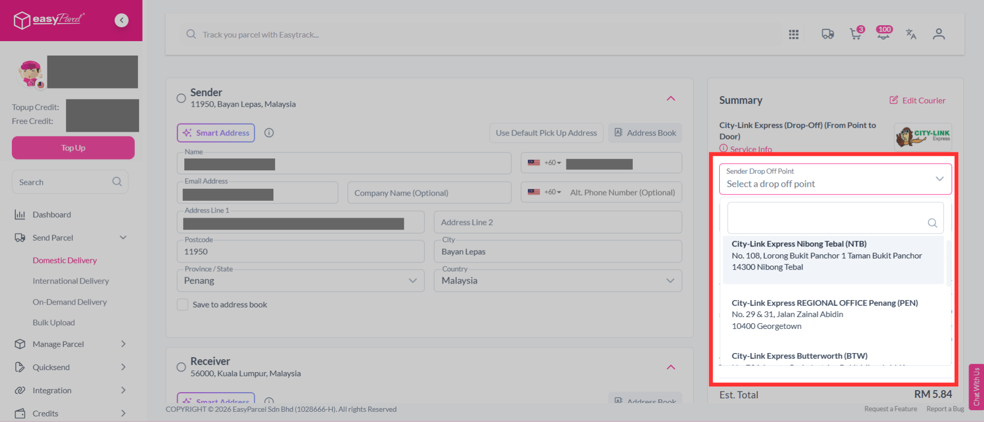Click the Smart Address info icon
The image size is (984, 422).
point(269,133)
